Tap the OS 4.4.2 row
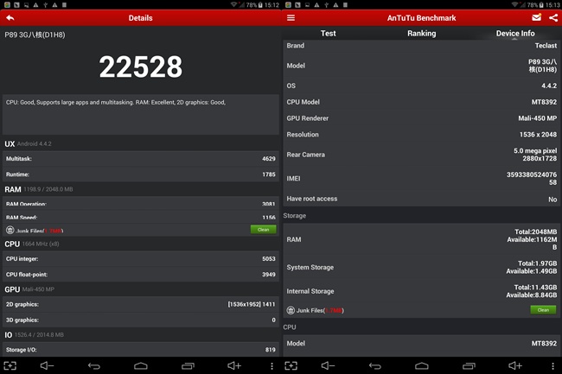 tap(422, 86)
